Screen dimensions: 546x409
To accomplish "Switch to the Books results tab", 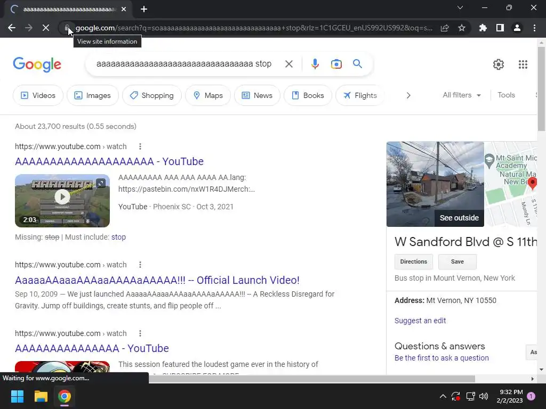I will click(308, 95).
